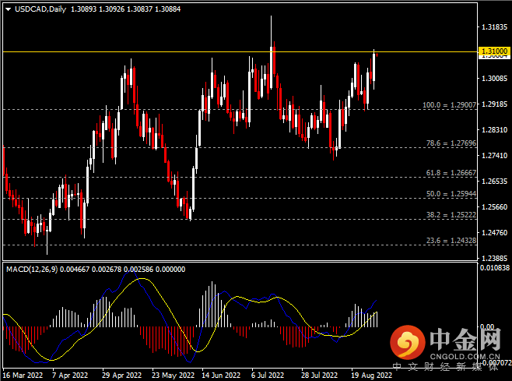Click the 1.27410 price scale value
Image resolution: width=512 pixels, height=381 pixels.
click(495, 155)
